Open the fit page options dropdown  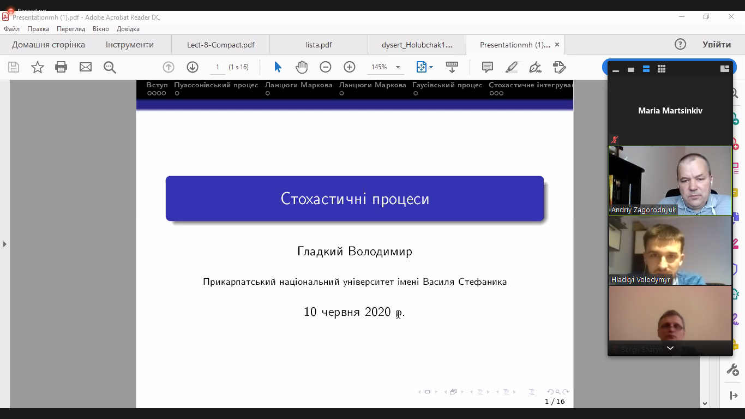[431, 67]
